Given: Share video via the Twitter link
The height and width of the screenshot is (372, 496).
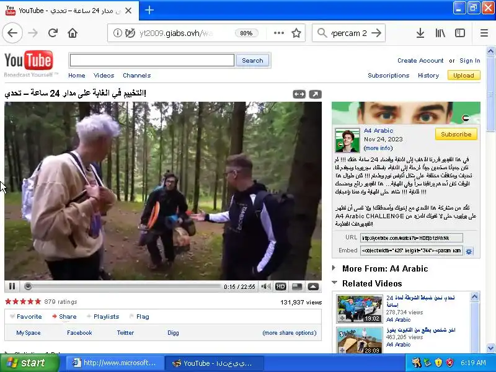Looking at the screenshot, I should 125,333.
